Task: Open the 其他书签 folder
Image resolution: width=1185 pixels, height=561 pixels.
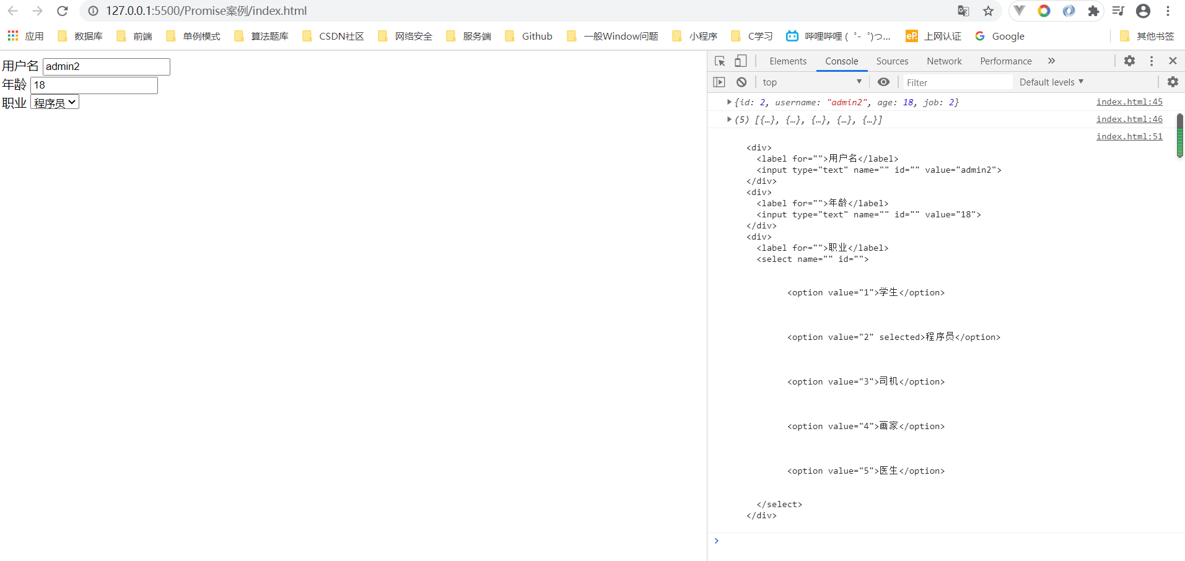Action: click(x=1147, y=36)
